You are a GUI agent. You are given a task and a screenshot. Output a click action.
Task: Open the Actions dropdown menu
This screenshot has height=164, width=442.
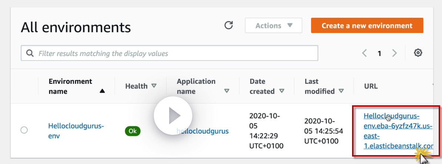pos(274,25)
